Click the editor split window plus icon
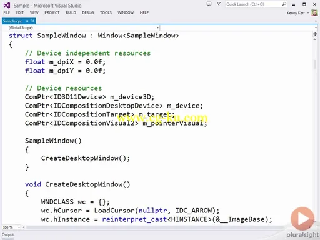Screen dimensions: 320x240 (x=315, y=34)
